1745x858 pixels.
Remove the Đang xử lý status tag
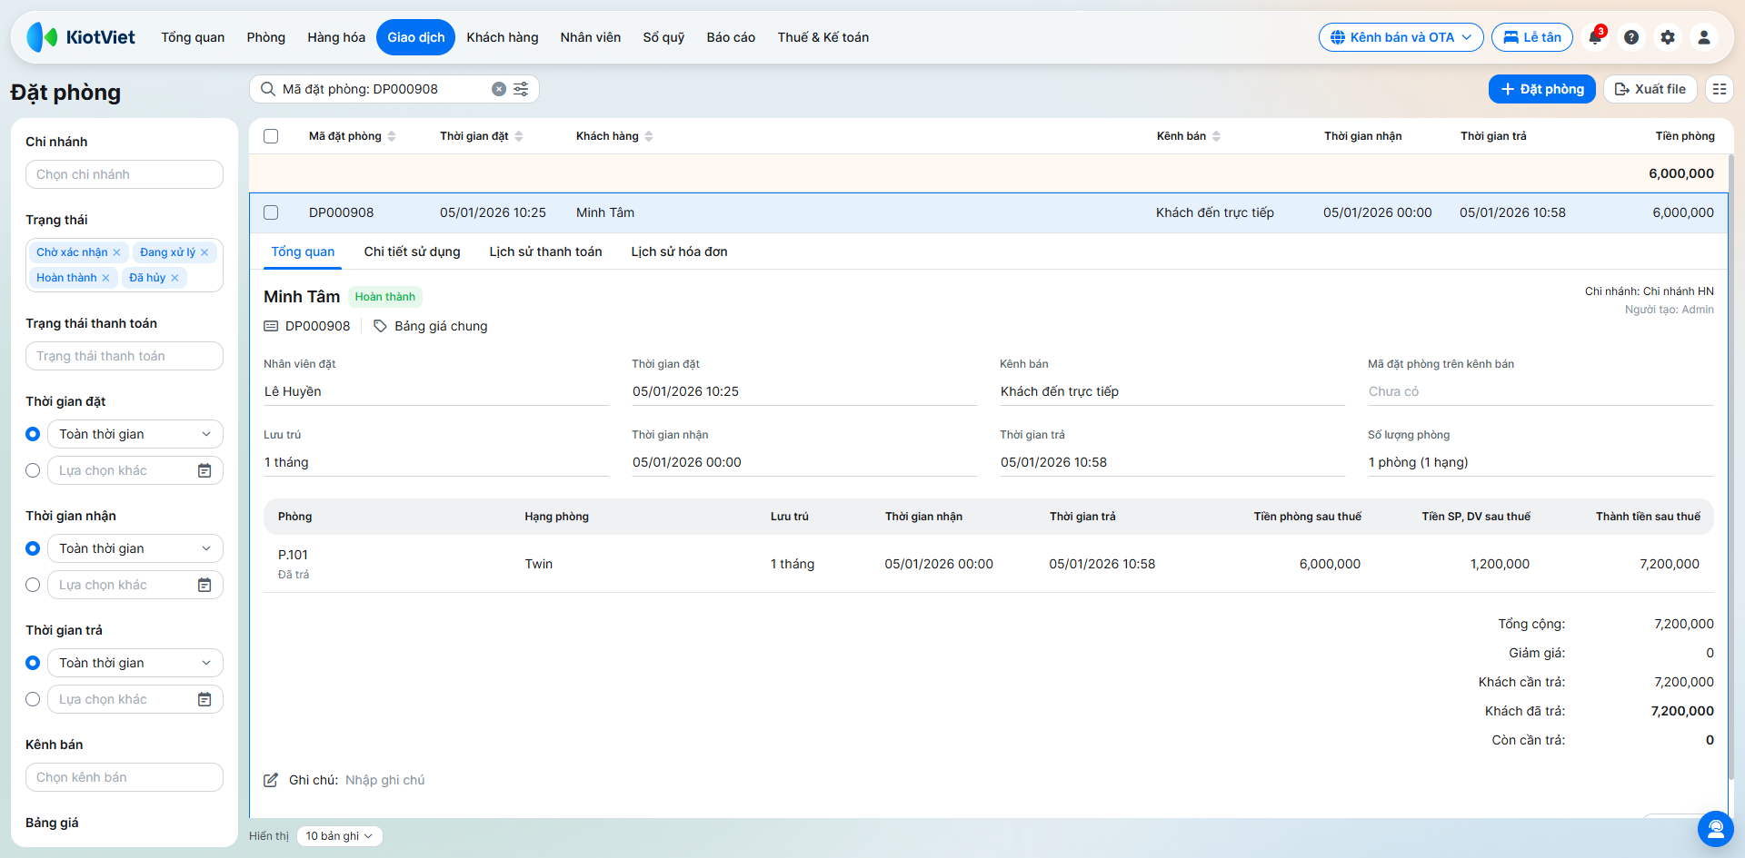tap(204, 252)
